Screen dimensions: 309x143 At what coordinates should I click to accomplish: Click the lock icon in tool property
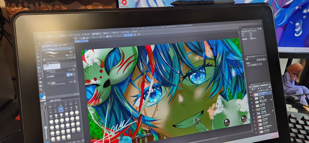pyautogui.click(x=75, y=66)
